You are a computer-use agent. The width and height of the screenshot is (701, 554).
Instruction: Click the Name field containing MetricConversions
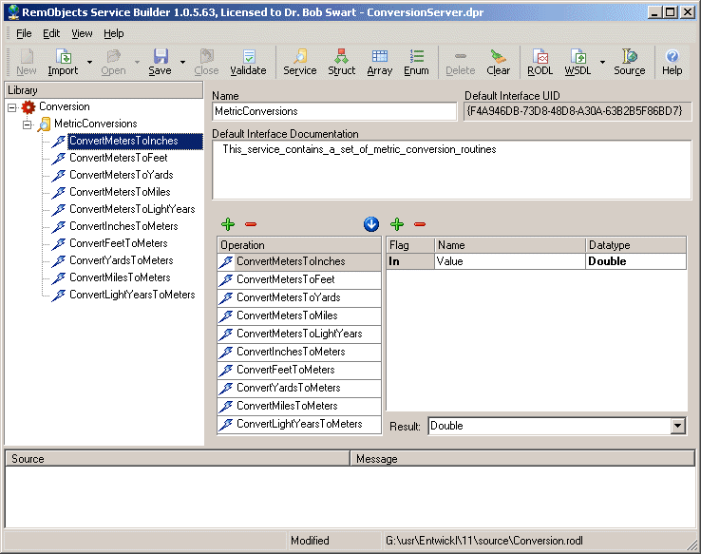pyautogui.click(x=334, y=111)
